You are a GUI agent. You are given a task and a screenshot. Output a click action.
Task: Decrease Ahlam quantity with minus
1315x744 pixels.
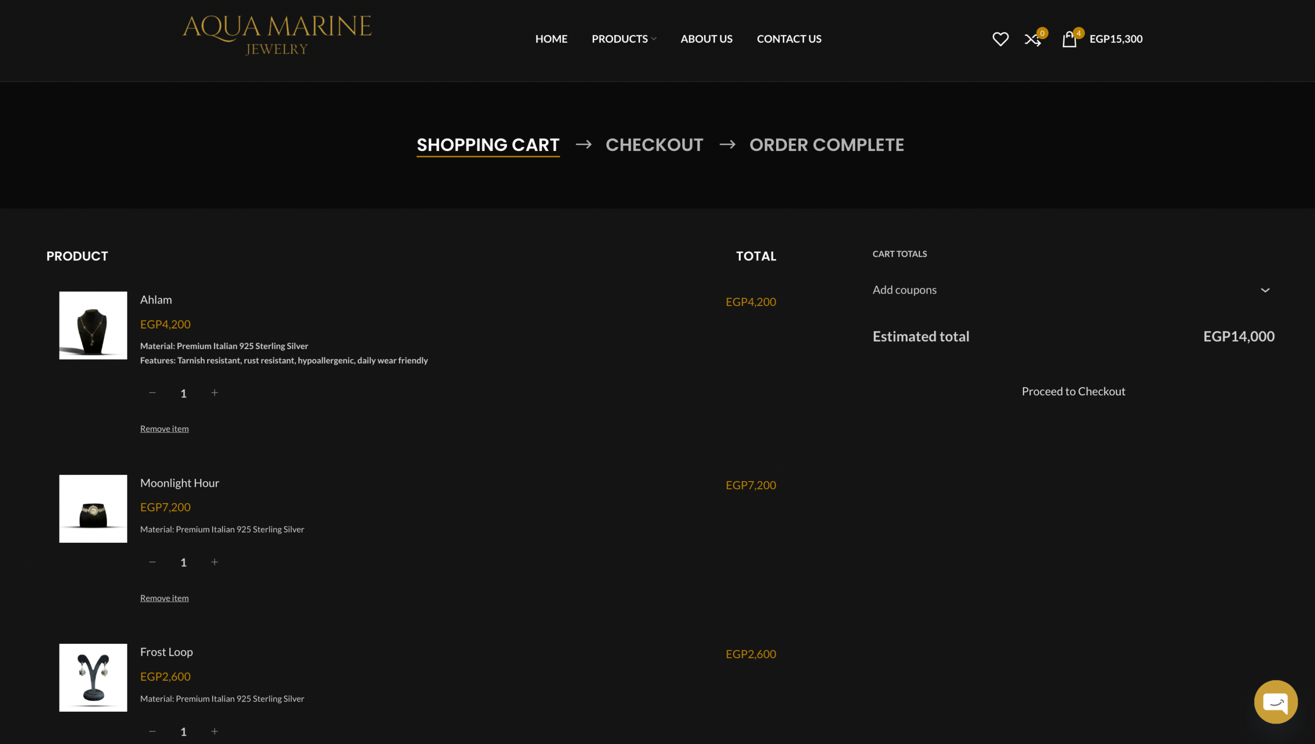(x=153, y=393)
